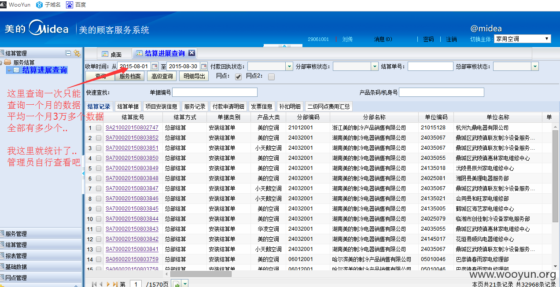This screenshot has width=560, height=287.
Task: Click 明细导出 button
Action: coord(195,77)
